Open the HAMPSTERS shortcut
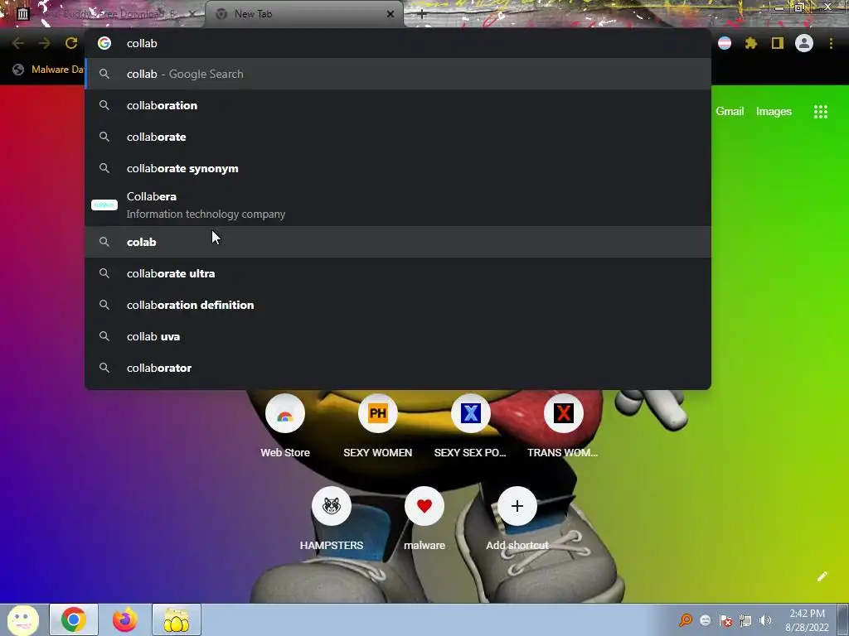 click(x=332, y=518)
